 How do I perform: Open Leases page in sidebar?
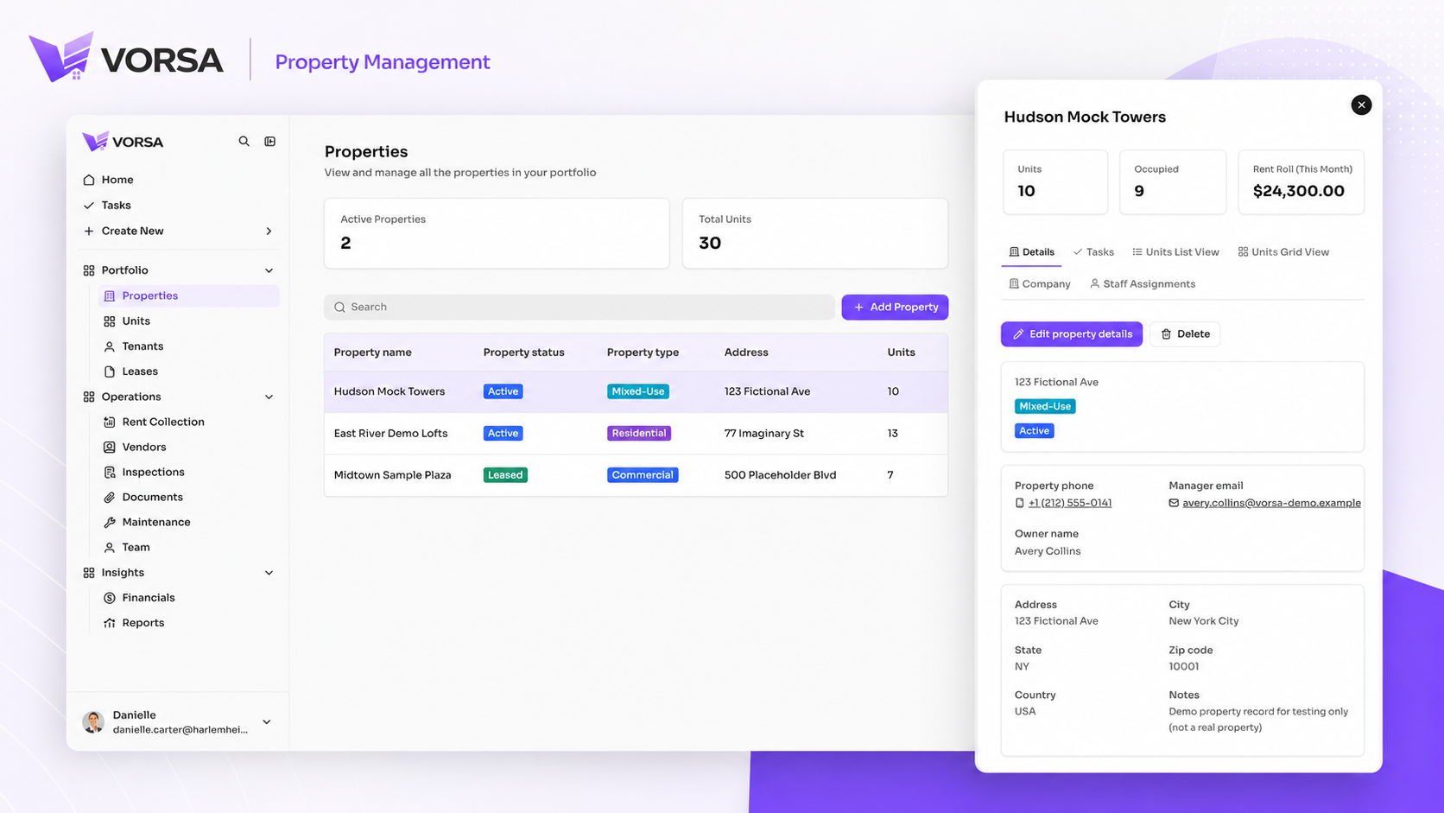click(x=140, y=371)
